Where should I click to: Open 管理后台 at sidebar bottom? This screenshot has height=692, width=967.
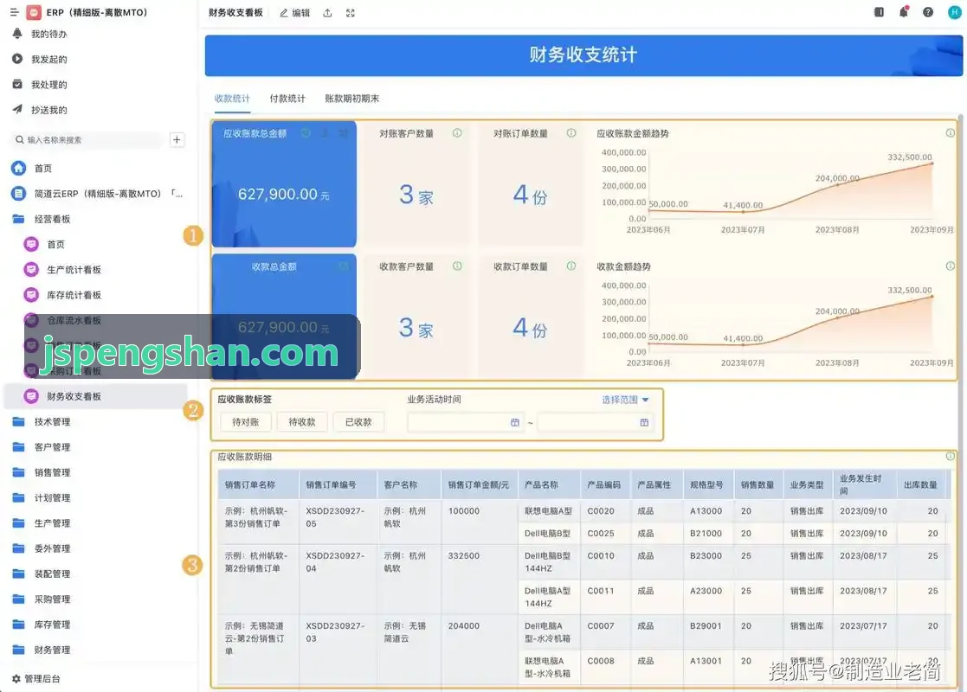click(36, 678)
